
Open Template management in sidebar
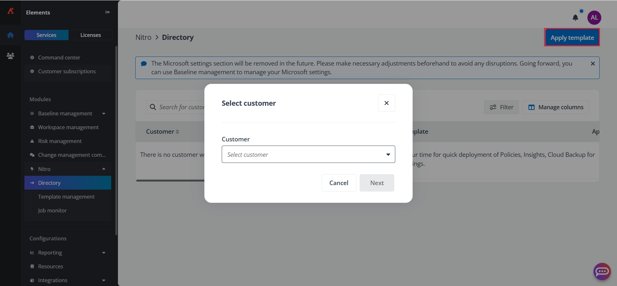click(x=66, y=197)
